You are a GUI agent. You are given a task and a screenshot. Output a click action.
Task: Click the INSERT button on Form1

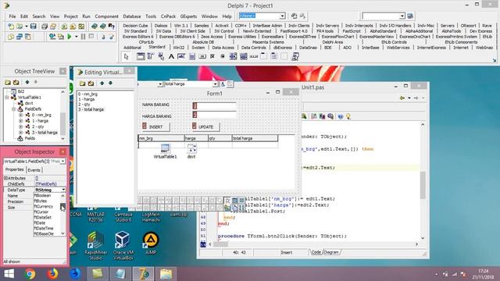pos(155,126)
